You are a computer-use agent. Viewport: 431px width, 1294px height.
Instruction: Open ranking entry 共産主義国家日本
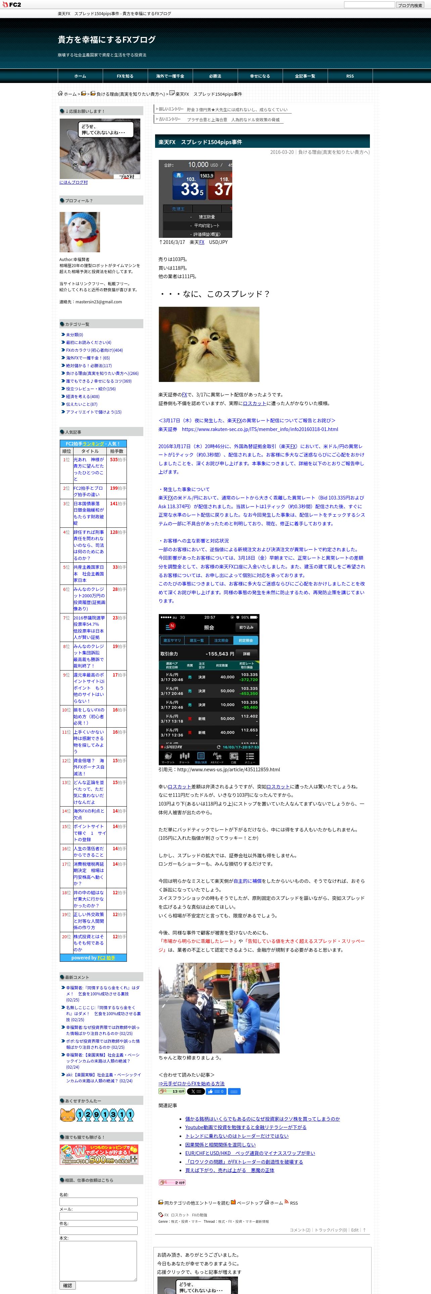pos(89,574)
